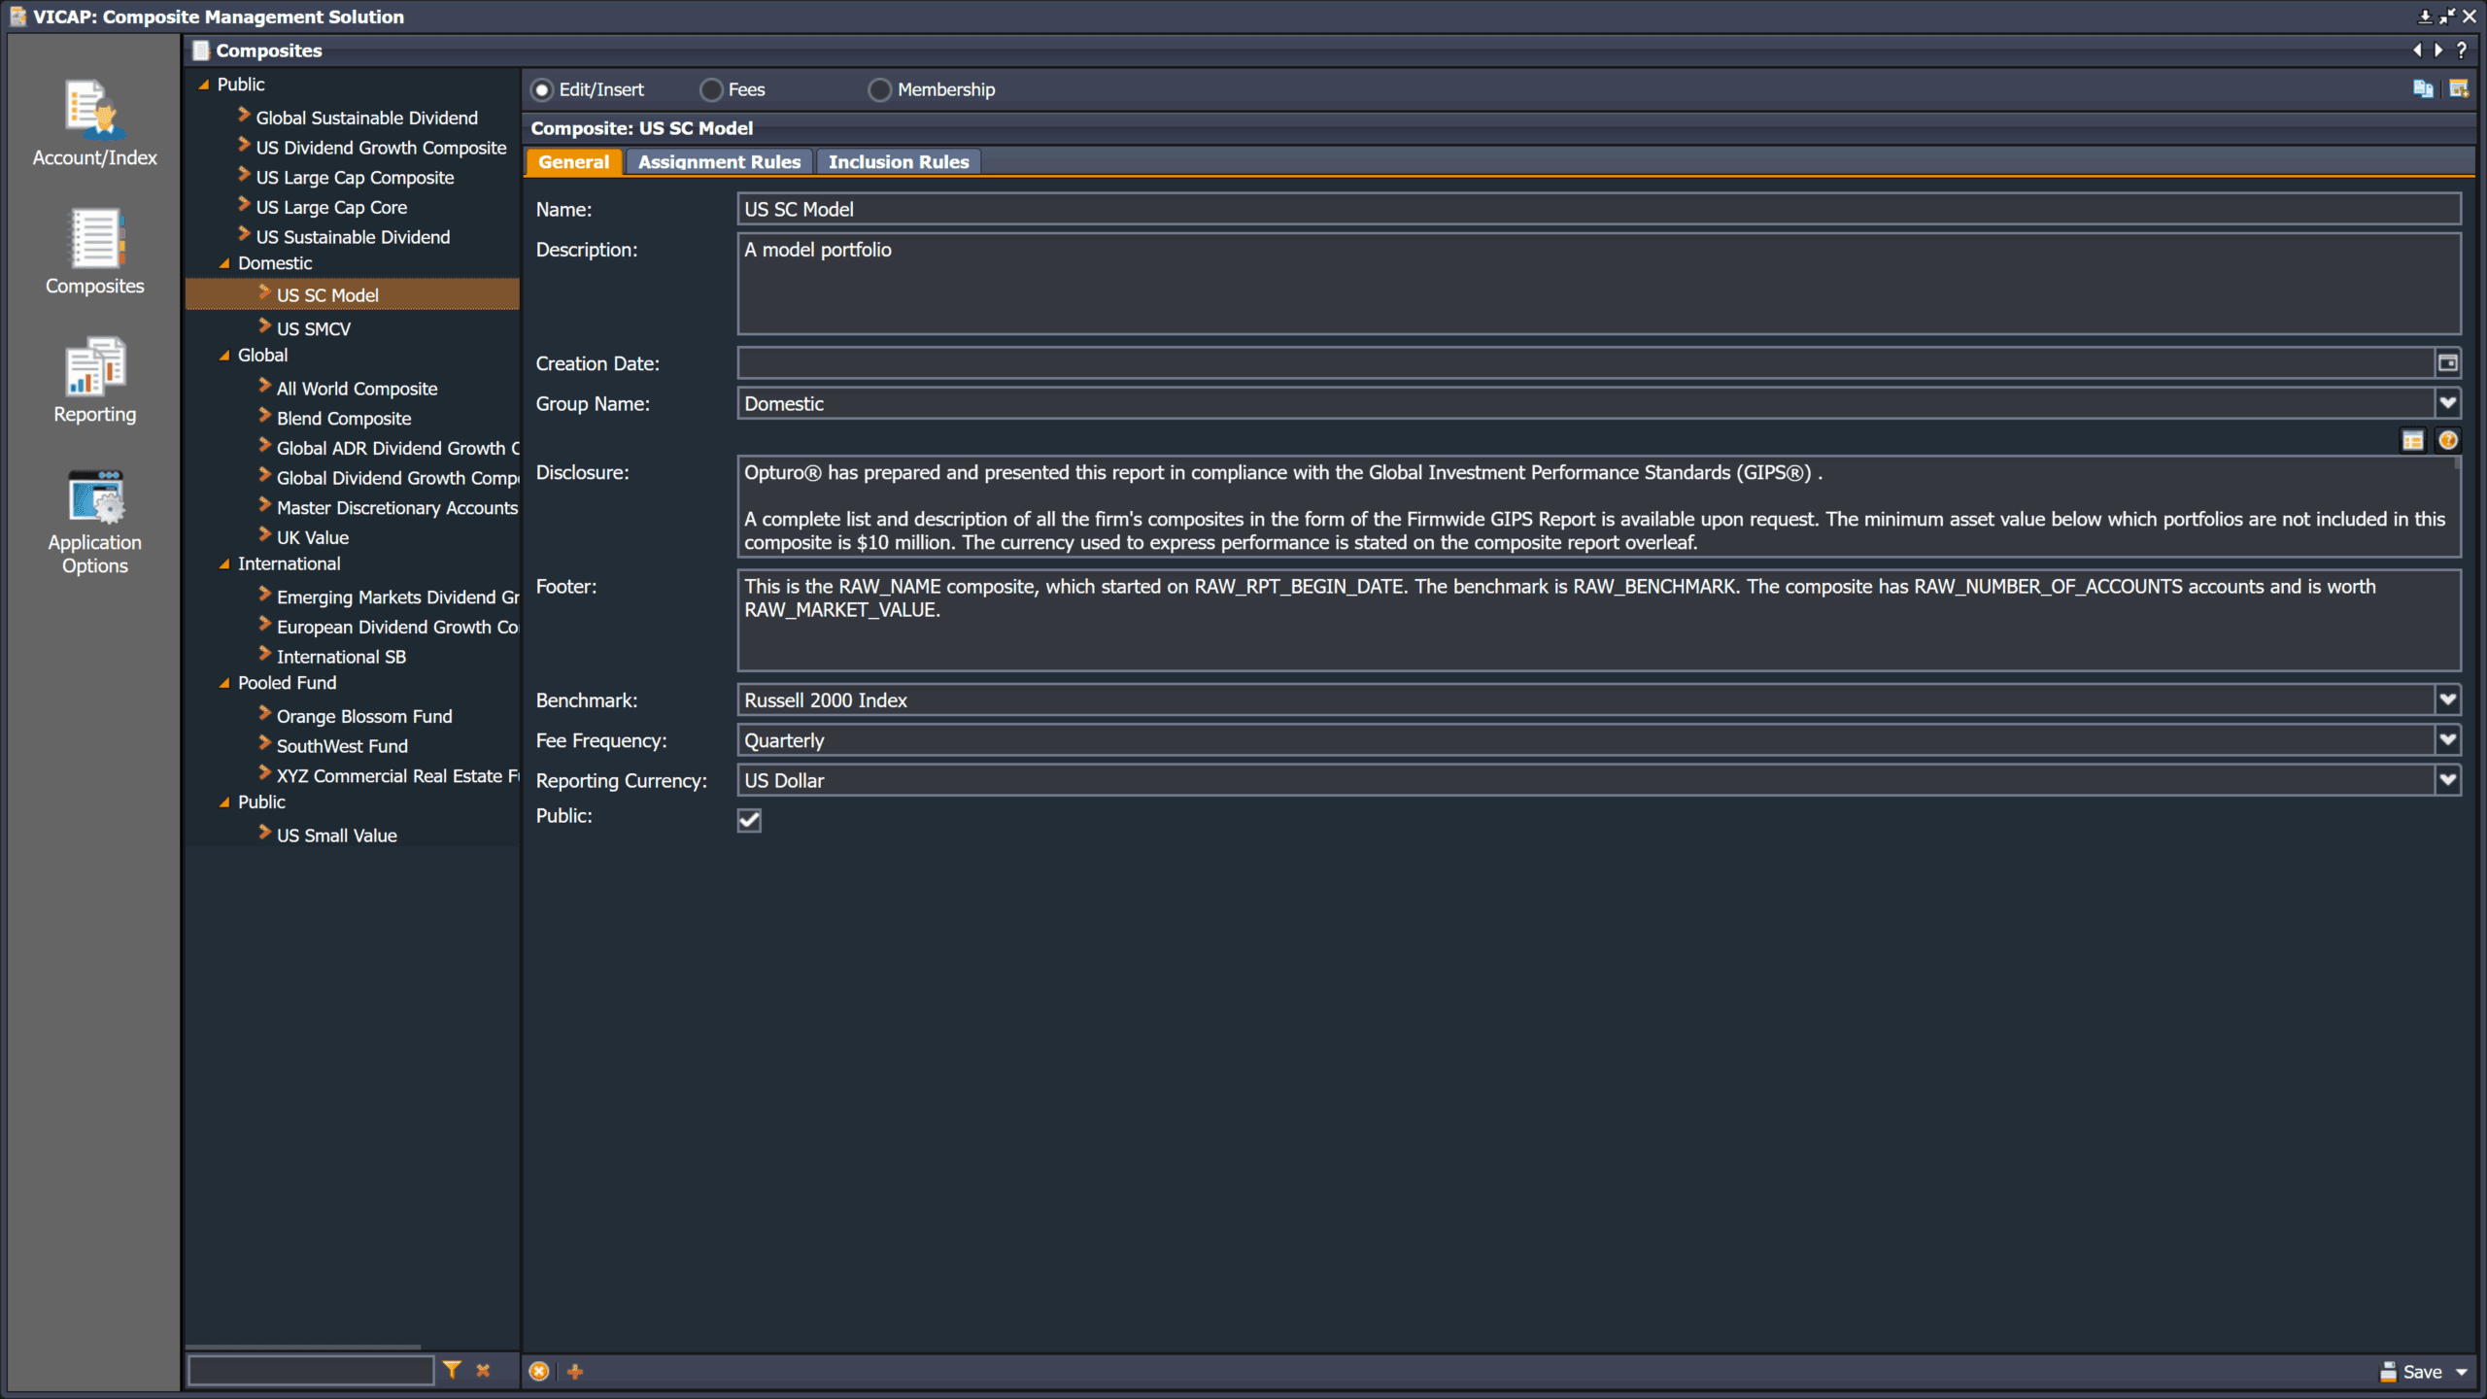The height and width of the screenshot is (1399, 2487).
Task: Click the orange circular delete composite icon
Action: pos(539,1371)
